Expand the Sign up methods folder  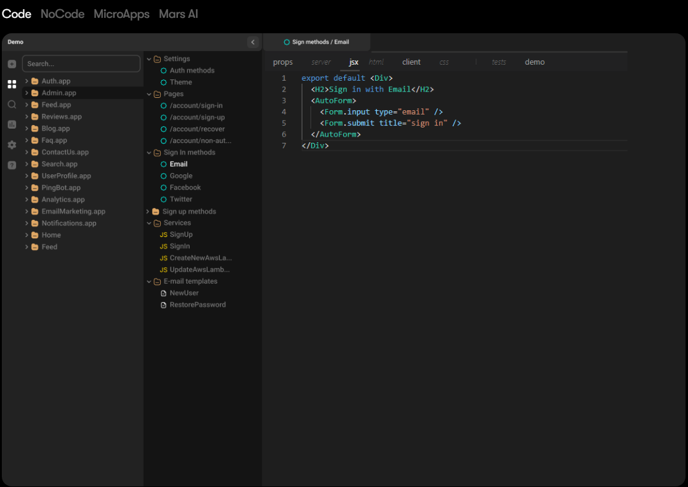(x=148, y=212)
